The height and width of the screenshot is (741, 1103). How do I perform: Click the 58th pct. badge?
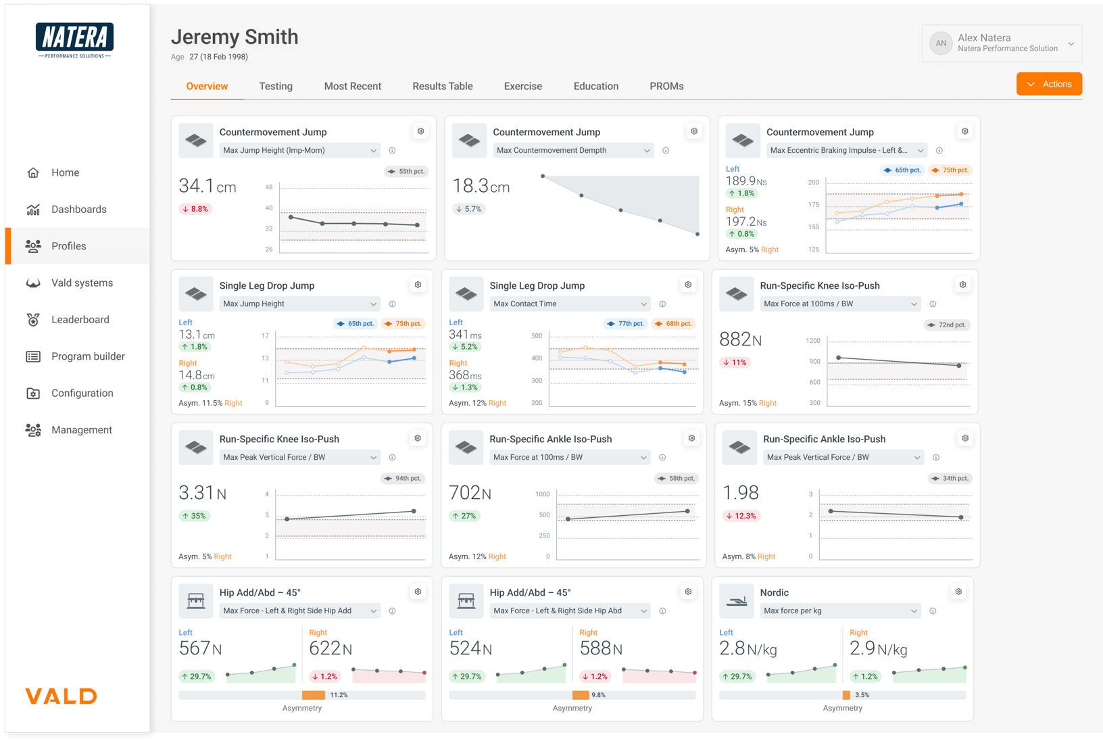click(x=677, y=479)
